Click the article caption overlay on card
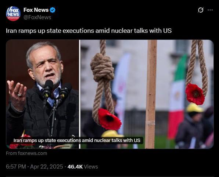This screenshot has height=177, width=219. click(77, 140)
